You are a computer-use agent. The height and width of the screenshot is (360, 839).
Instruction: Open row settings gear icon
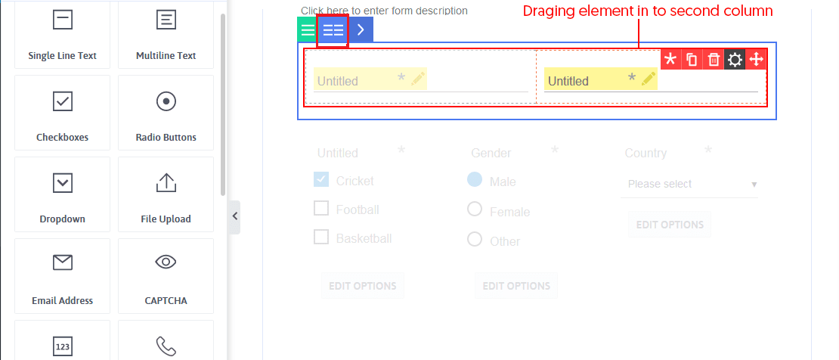click(x=735, y=60)
